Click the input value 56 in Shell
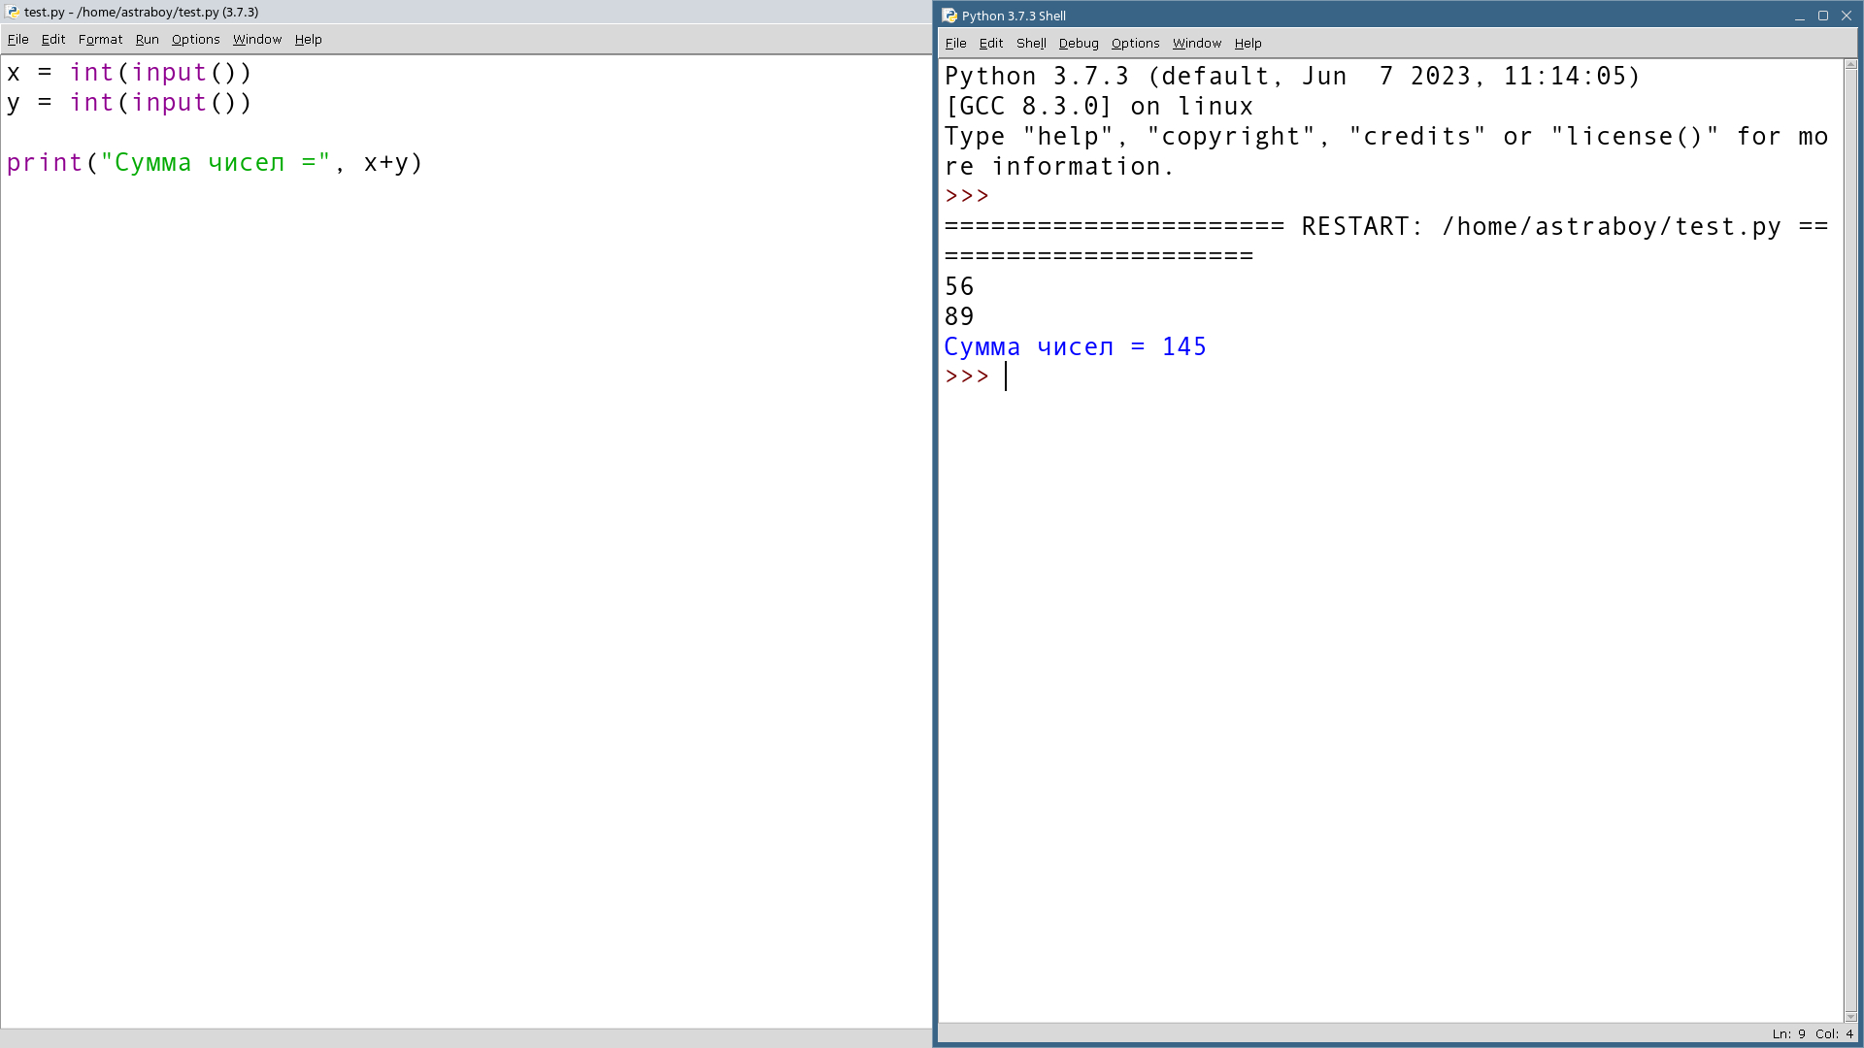 (959, 287)
